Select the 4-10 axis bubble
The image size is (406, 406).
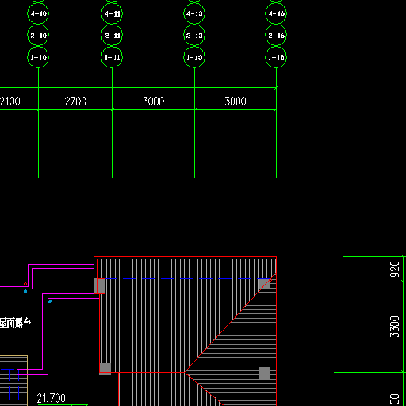click(38, 13)
